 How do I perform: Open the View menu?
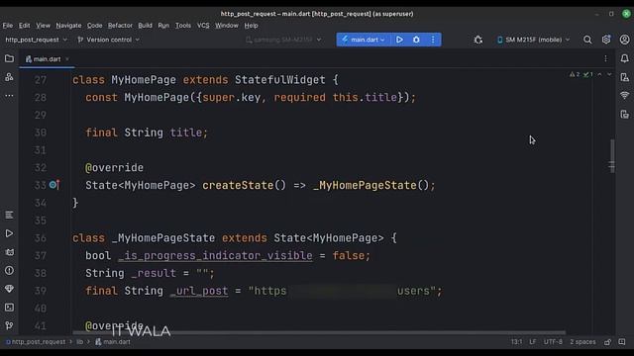[x=43, y=26]
